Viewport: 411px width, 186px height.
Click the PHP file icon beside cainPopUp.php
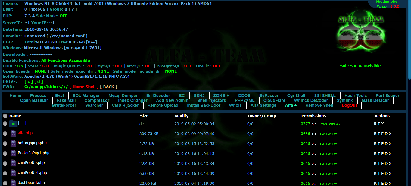[x=13, y=163]
